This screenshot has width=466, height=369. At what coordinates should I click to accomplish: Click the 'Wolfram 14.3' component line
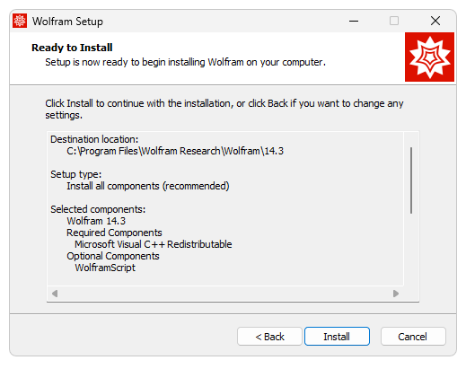click(96, 221)
